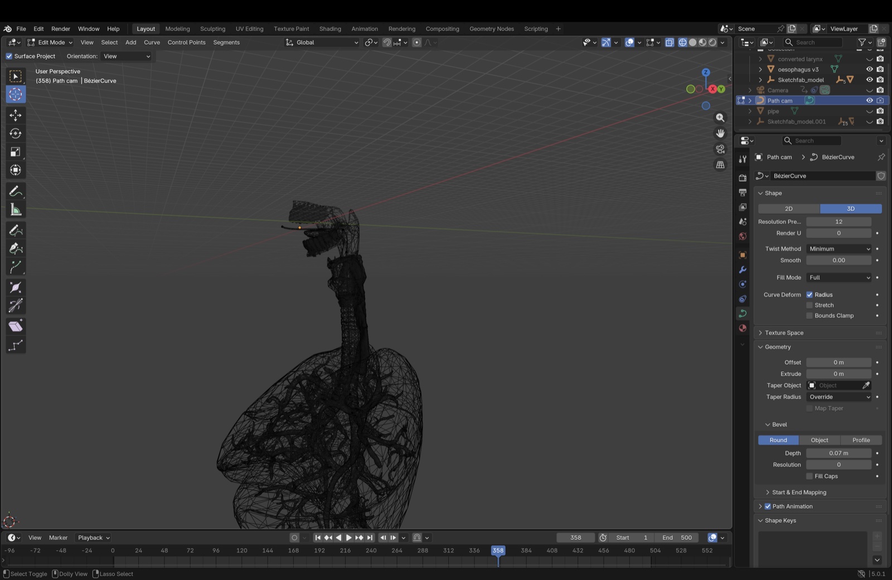Open the Fill Mode dropdown
Viewport: 892px width, 580px height.
click(838, 277)
